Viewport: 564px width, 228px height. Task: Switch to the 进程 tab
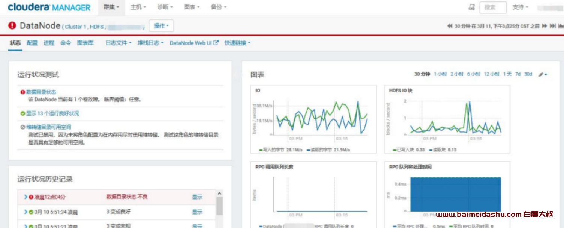(x=49, y=43)
